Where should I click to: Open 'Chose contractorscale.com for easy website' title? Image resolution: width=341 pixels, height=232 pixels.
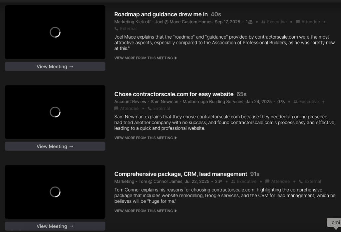click(174, 94)
